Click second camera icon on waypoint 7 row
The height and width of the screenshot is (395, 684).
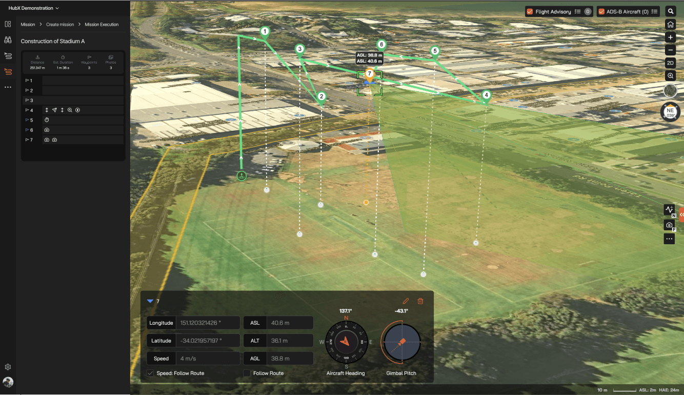point(54,140)
